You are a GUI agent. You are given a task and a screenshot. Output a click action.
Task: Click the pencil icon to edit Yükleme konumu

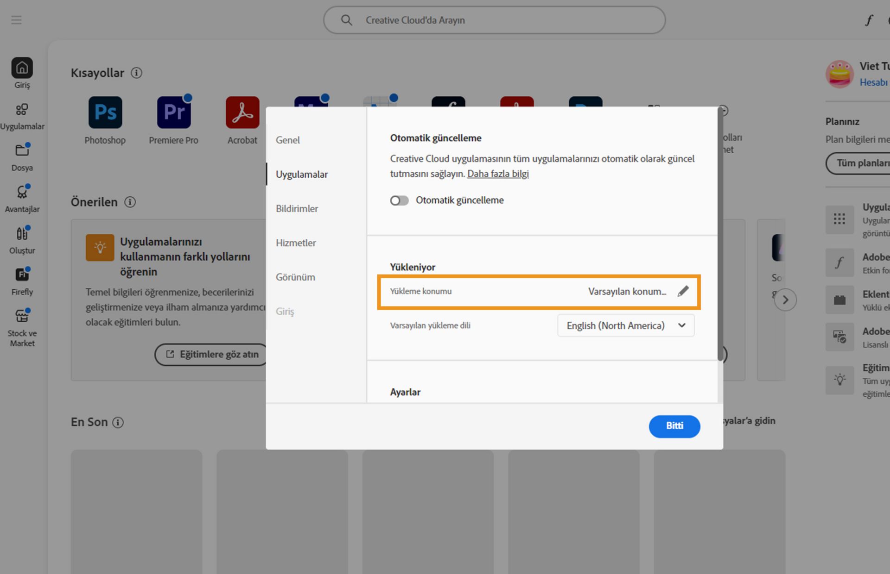point(683,291)
